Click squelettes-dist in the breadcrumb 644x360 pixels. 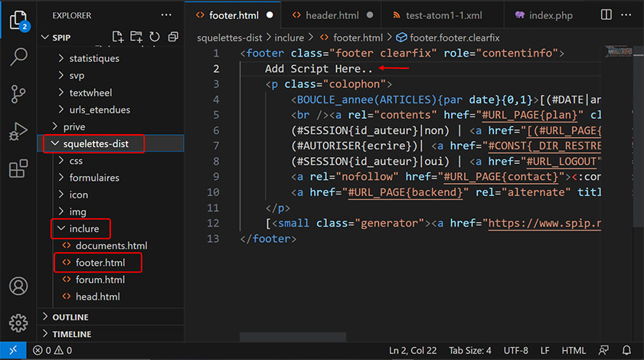[x=229, y=38]
